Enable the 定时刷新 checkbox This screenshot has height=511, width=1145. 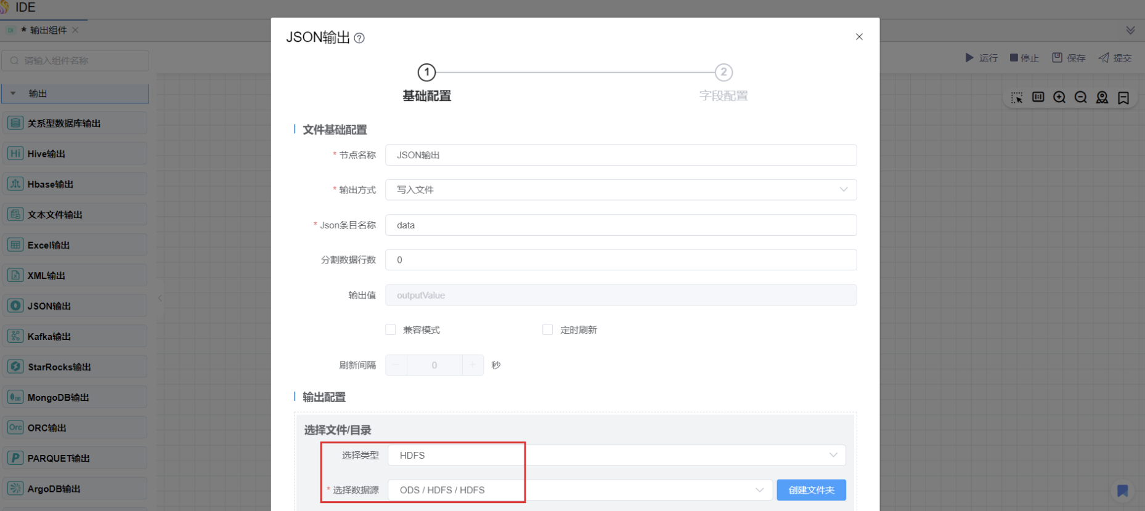[547, 330]
